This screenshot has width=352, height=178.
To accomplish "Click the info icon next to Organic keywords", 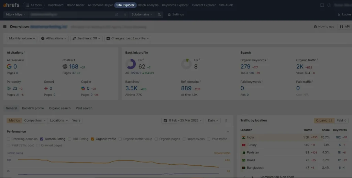I will [267, 60].
